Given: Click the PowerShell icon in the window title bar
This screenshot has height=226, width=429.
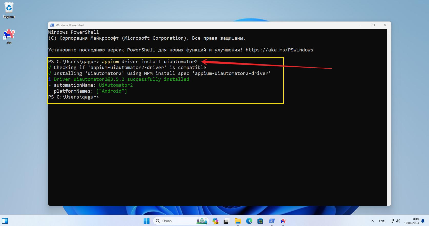Looking at the screenshot, I should pos(52,25).
